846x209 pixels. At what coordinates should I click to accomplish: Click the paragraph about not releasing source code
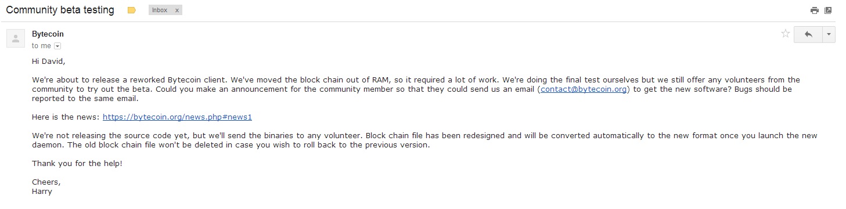424,140
